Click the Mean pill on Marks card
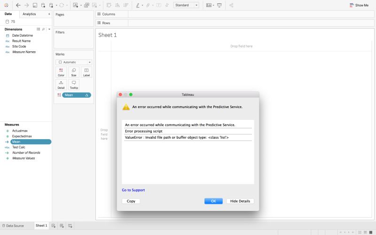This screenshot has width=376, height=235. click(x=77, y=95)
